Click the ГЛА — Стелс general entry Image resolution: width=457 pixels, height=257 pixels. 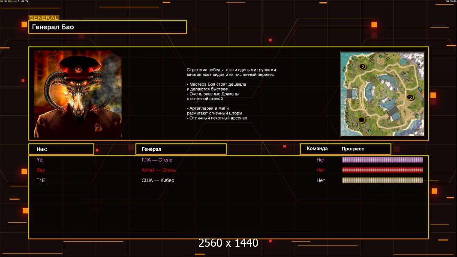pyautogui.click(x=157, y=160)
